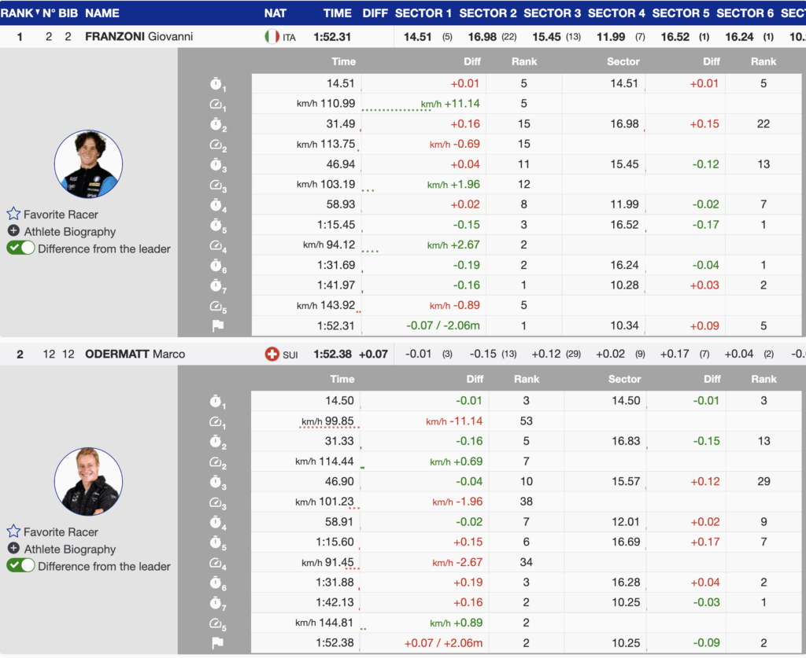The width and height of the screenshot is (806, 658).
Task: Open Odermatt's Athlete Biography link
Action: point(69,549)
